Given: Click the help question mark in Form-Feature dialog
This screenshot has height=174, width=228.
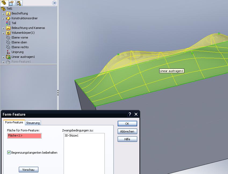Looking at the screenshot, I should pos(130,114).
